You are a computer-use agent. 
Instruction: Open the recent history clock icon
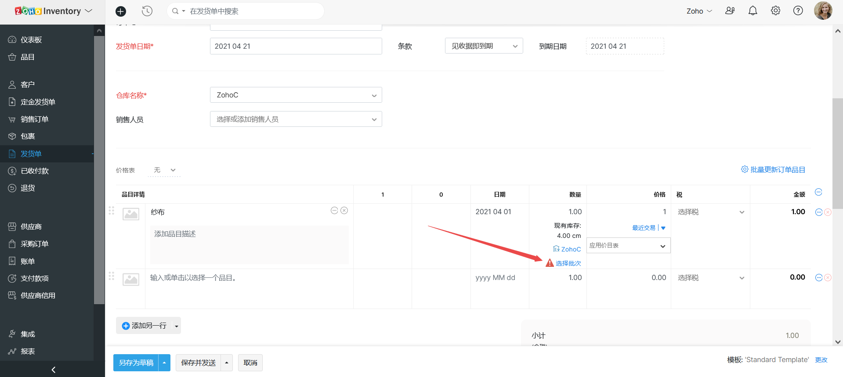click(x=147, y=11)
